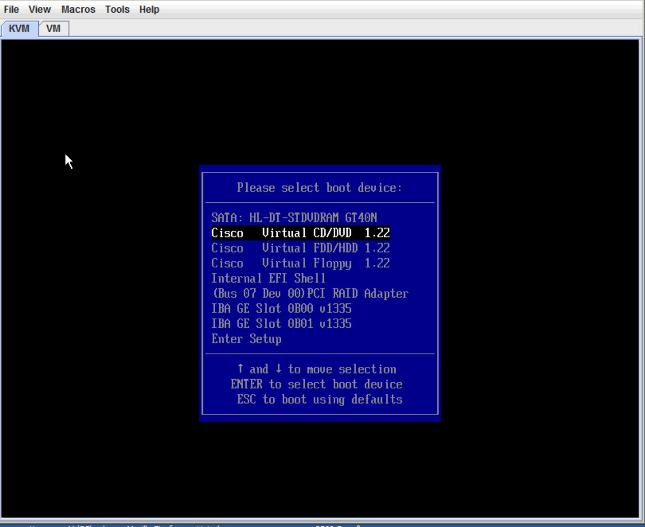Click the 'ENTER to select boot device' hint
This screenshot has height=527, width=645.
coord(316,385)
